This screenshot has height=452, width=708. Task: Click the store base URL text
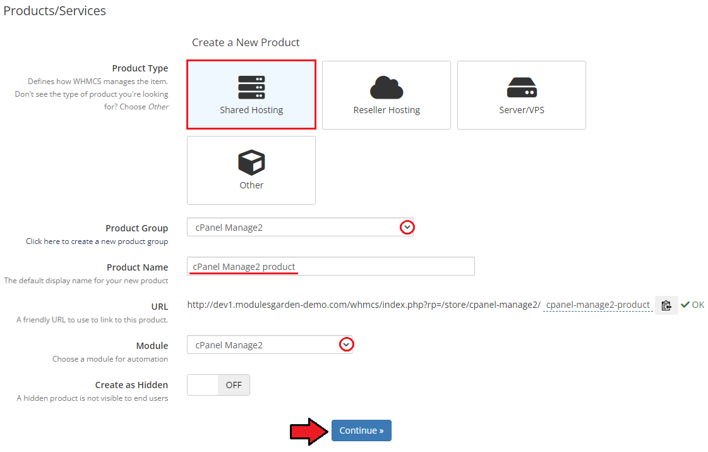pos(364,305)
